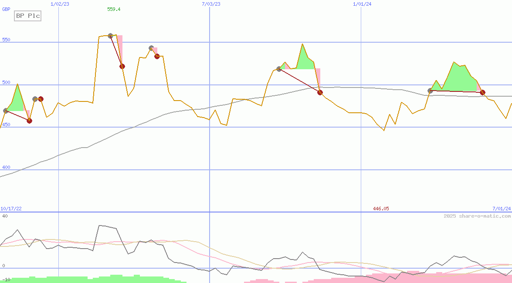Screen dimensions: 512x283
Task: Click the 550 price axis label
Action: pos(5,40)
